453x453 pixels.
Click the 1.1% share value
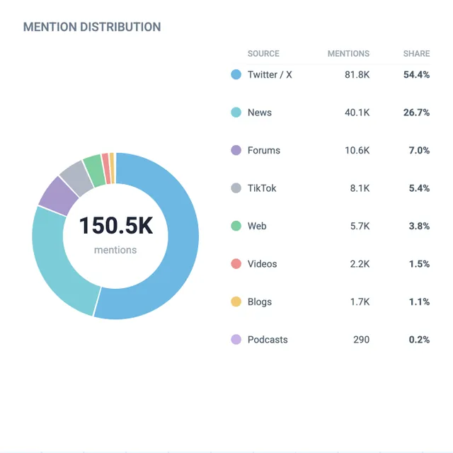(x=419, y=302)
